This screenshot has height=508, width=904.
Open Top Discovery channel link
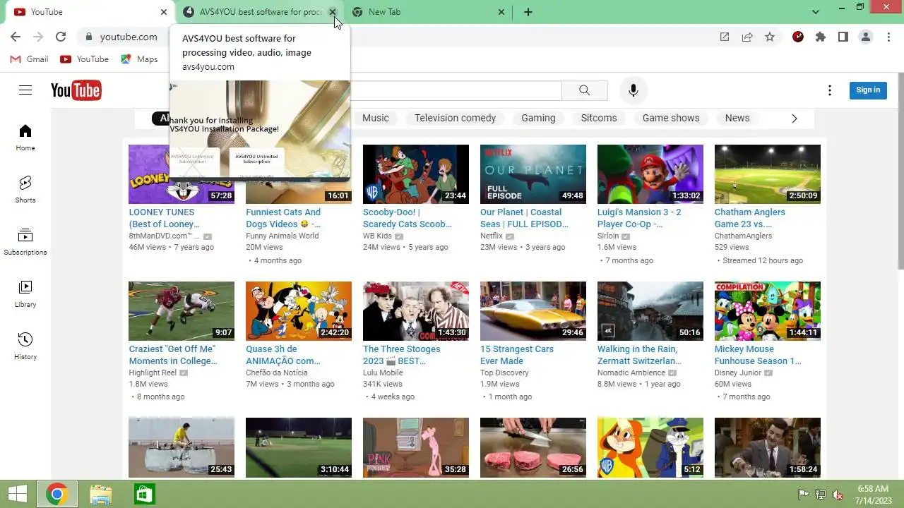504,373
